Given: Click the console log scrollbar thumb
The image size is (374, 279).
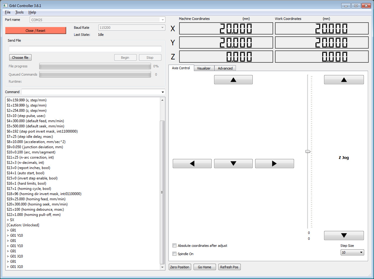Looking at the screenshot, I should click(x=162, y=192).
